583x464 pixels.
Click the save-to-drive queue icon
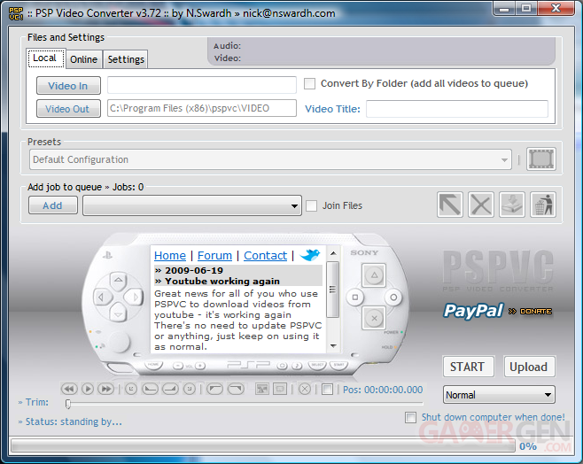(512, 205)
